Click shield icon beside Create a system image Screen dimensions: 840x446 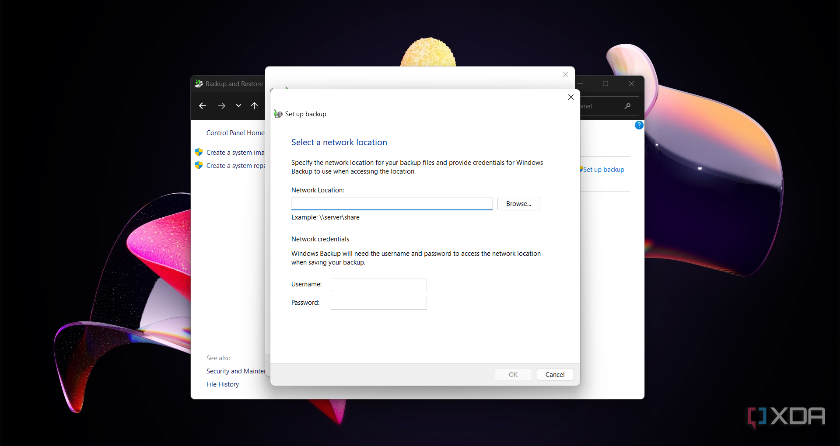point(199,152)
